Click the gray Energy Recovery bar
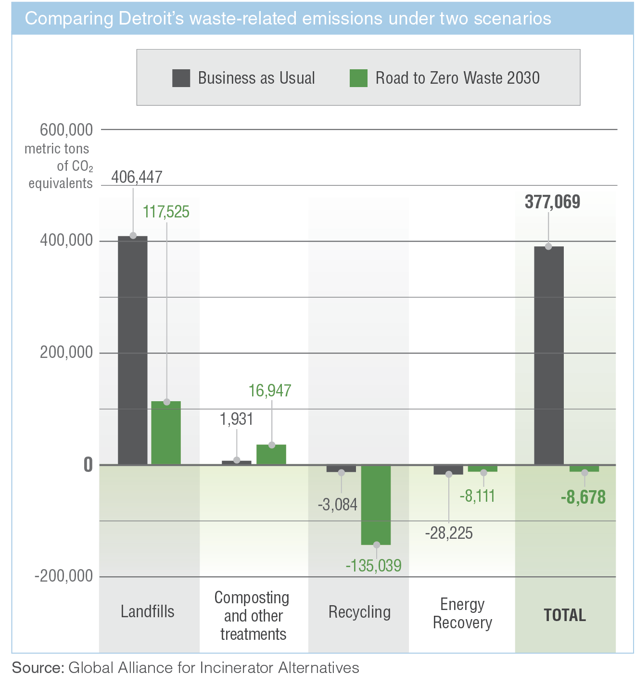Screen dimensions: 635x686 pos(448,470)
